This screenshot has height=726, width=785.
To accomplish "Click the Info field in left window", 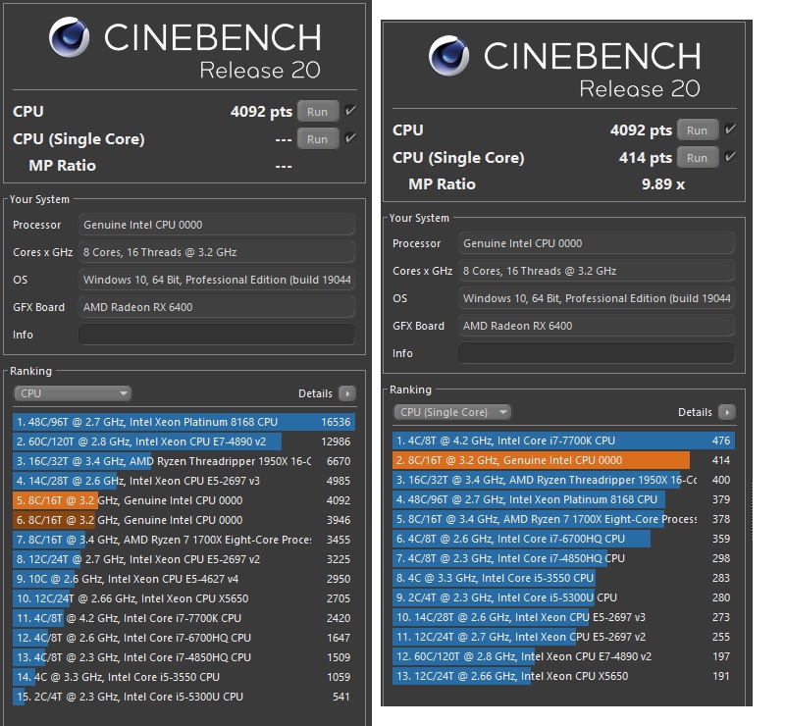I will (217, 335).
